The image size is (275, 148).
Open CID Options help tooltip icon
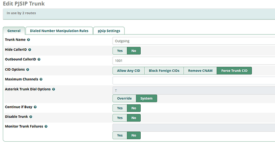tap(27, 70)
